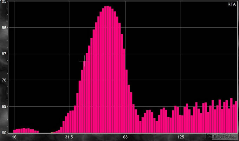Select the 69 level axis label
This screenshot has height=141, width=239.
click(6, 106)
